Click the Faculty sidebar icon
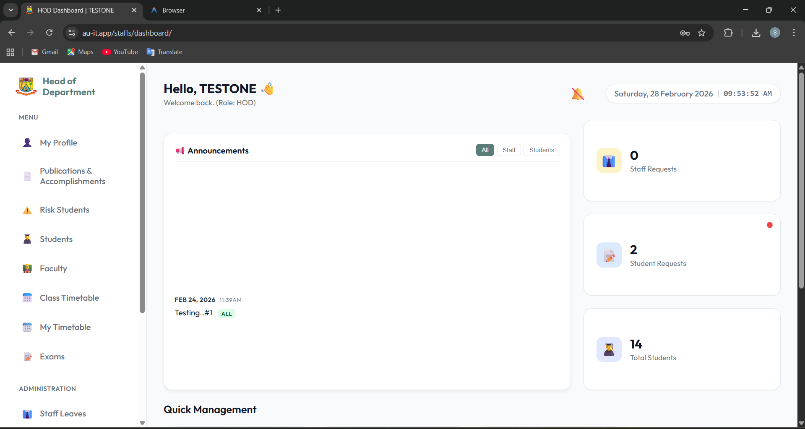 27,269
